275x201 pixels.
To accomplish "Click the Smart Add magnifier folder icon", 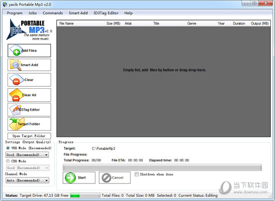I will pos(15,65).
